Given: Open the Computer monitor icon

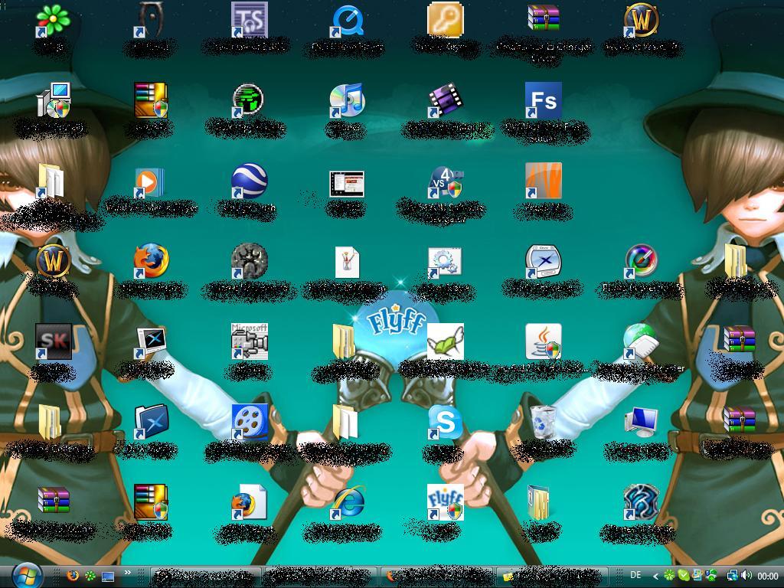Looking at the screenshot, I should (x=642, y=422).
